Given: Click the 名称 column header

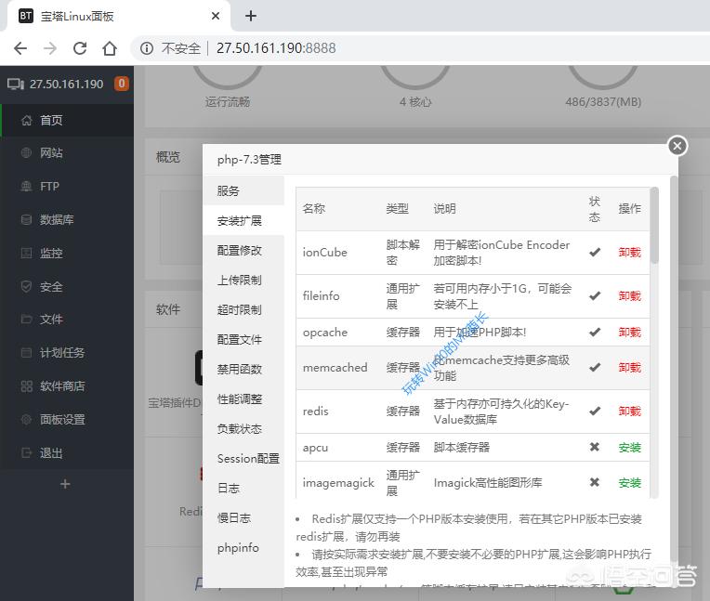Looking at the screenshot, I should (x=314, y=209).
